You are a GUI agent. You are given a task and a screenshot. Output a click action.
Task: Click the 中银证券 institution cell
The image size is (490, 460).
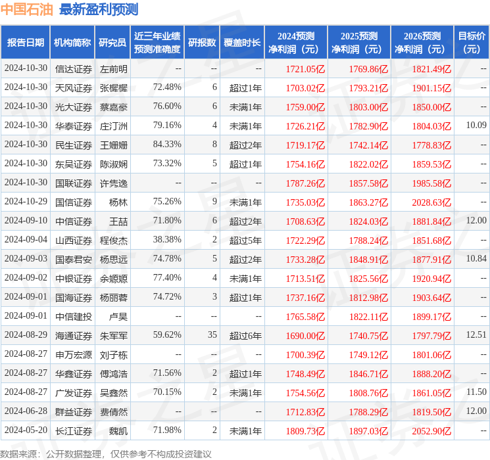point(74,279)
